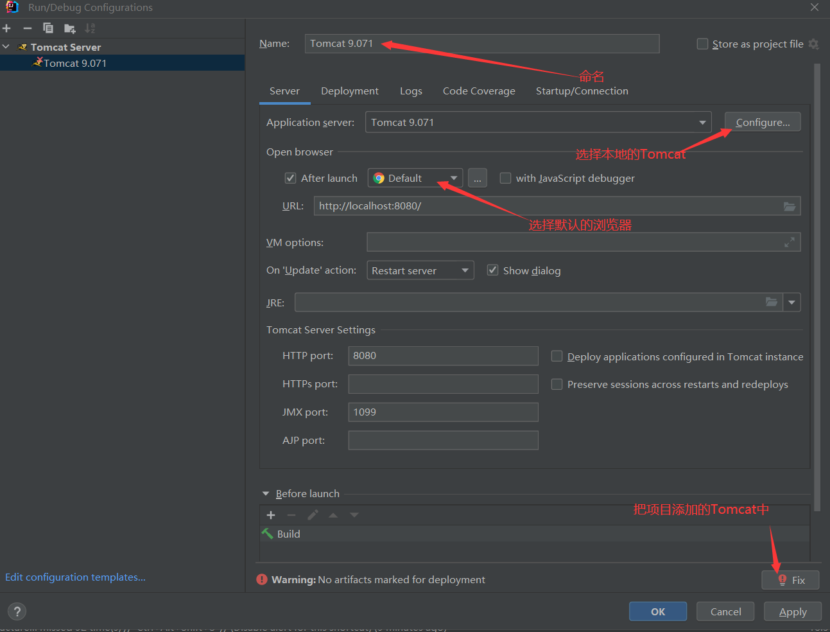Add a Before launch task
The width and height of the screenshot is (830, 632).
point(271,515)
